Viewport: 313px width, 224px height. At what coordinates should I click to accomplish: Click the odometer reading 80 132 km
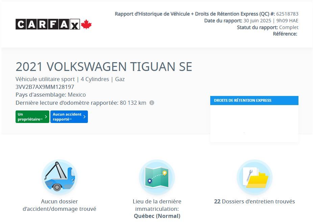coord(133,103)
